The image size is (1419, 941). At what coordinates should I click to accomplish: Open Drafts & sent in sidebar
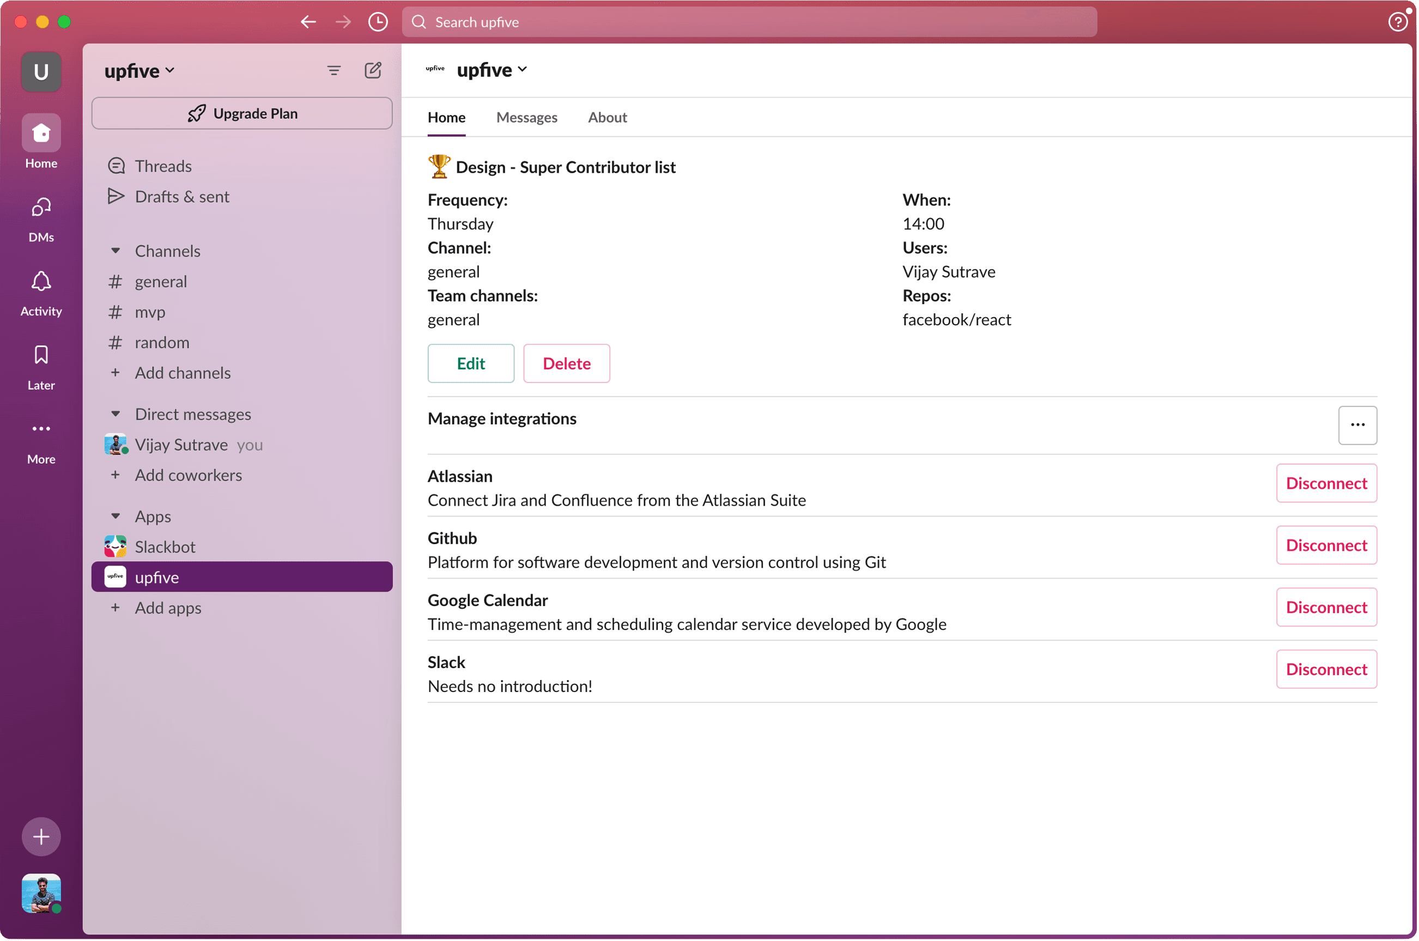click(242, 196)
